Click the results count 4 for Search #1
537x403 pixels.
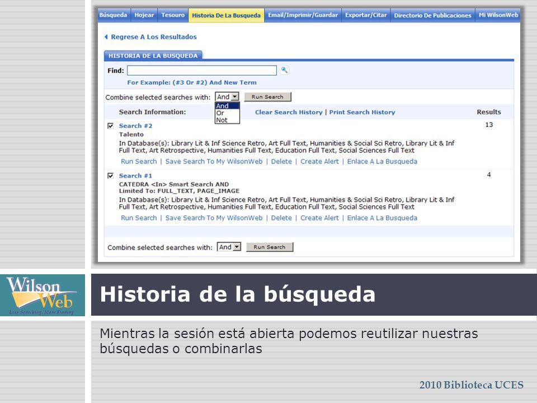coord(489,175)
